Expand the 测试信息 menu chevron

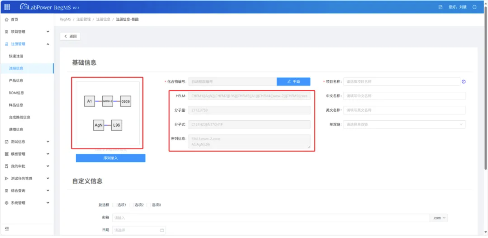(48, 142)
